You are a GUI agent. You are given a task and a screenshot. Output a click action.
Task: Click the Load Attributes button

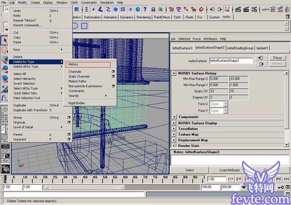point(230,170)
